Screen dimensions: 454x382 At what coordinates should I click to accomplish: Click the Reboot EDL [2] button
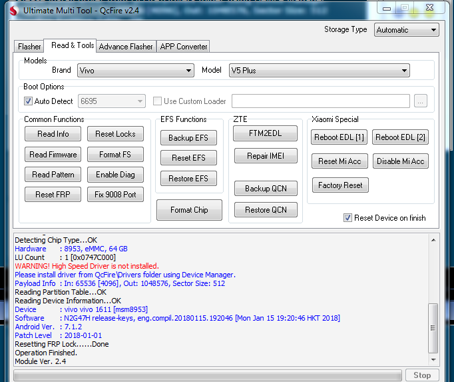pos(400,137)
